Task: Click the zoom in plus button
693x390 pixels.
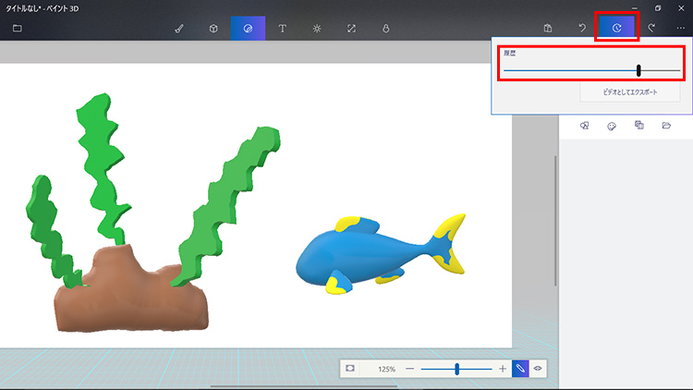Action: tap(503, 369)
